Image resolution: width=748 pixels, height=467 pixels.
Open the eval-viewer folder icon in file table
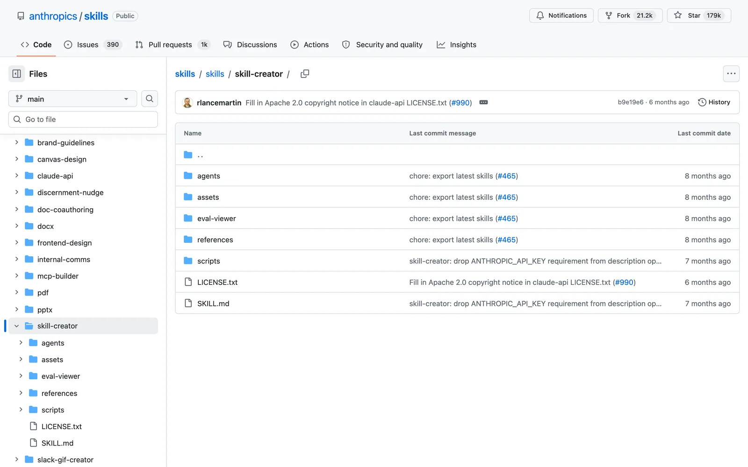tap(188, 218)
